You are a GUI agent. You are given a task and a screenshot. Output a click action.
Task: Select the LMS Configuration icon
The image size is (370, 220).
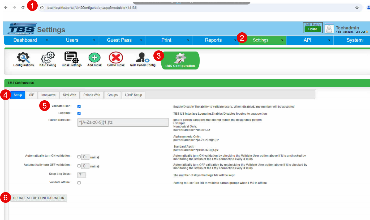[180, 60]
